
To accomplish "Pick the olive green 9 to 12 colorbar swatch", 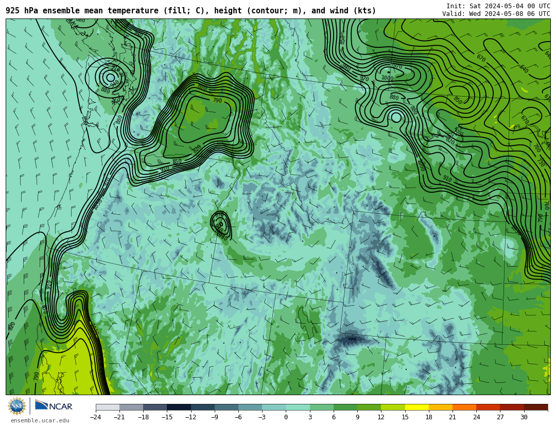I will [x=369, y=407].
